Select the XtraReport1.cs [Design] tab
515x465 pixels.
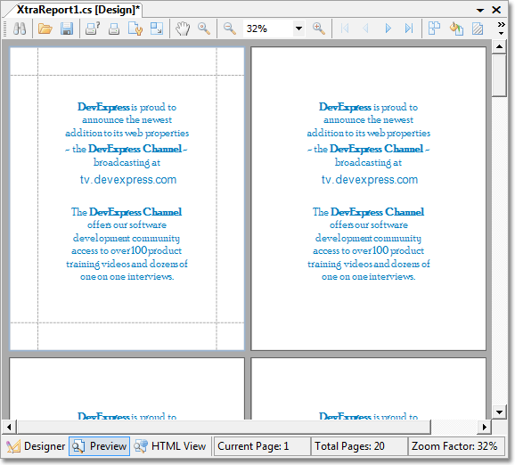click(78, 10)
